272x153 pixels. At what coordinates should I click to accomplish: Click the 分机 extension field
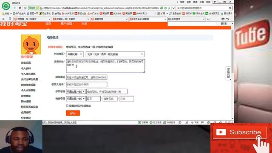coord(127,99)
